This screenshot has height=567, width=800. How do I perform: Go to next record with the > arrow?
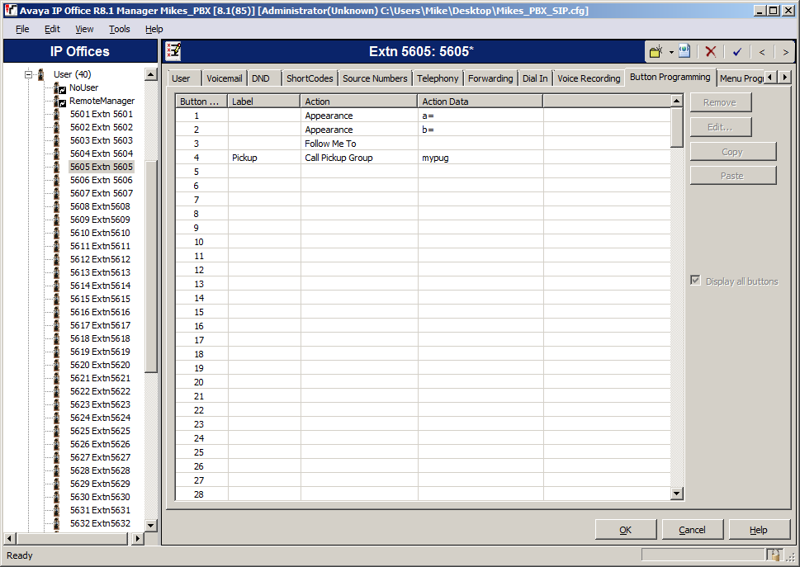[786, 52]
